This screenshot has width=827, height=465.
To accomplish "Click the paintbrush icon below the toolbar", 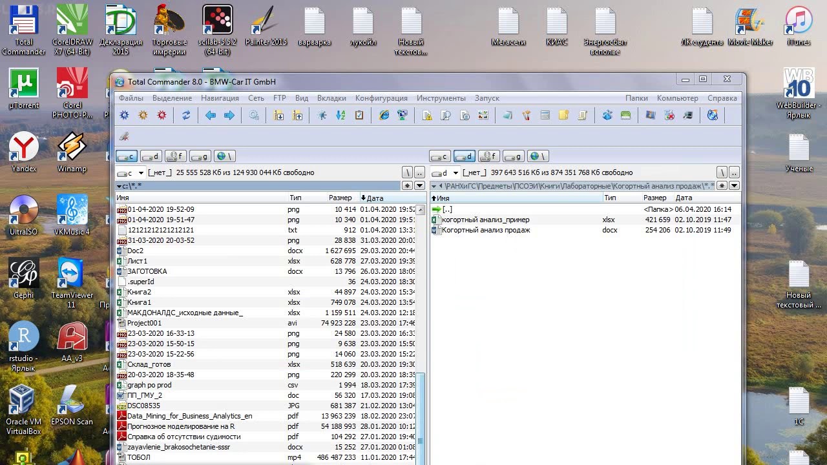I will pos(124,136).
